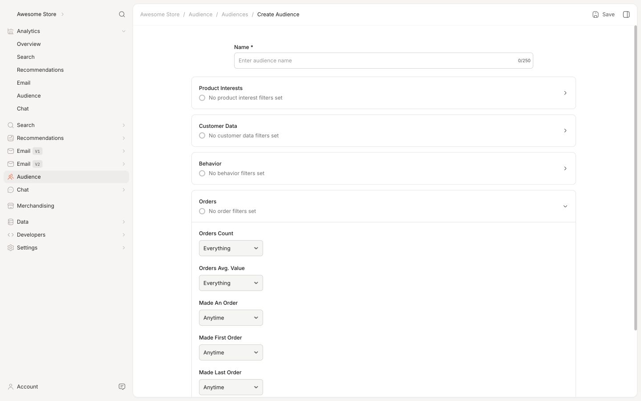Click the Settings gear icon
This screenshot has width=641, height=401.
[11, 248]
